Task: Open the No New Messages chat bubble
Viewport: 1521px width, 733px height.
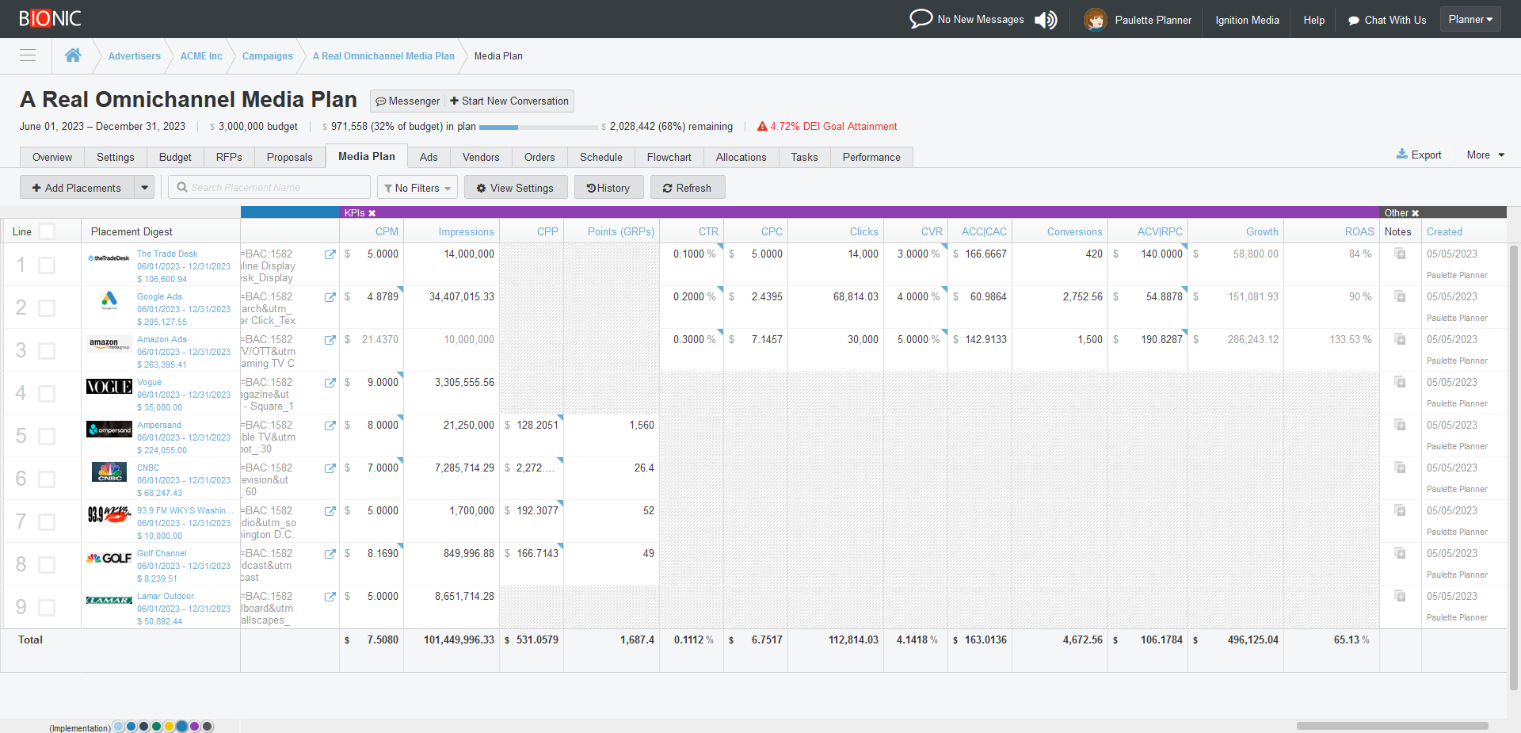Action: click(921, 19)
